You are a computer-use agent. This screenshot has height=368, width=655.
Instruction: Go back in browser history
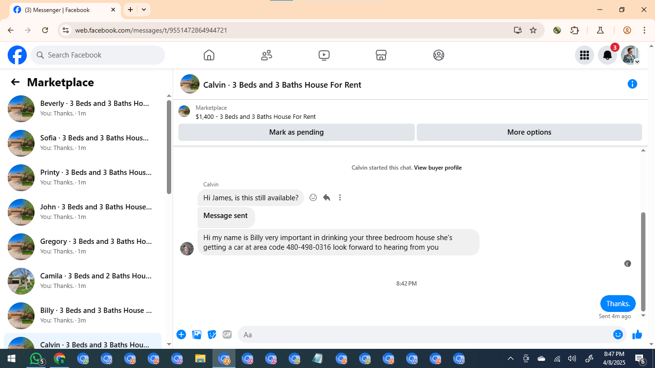[11, 30]
